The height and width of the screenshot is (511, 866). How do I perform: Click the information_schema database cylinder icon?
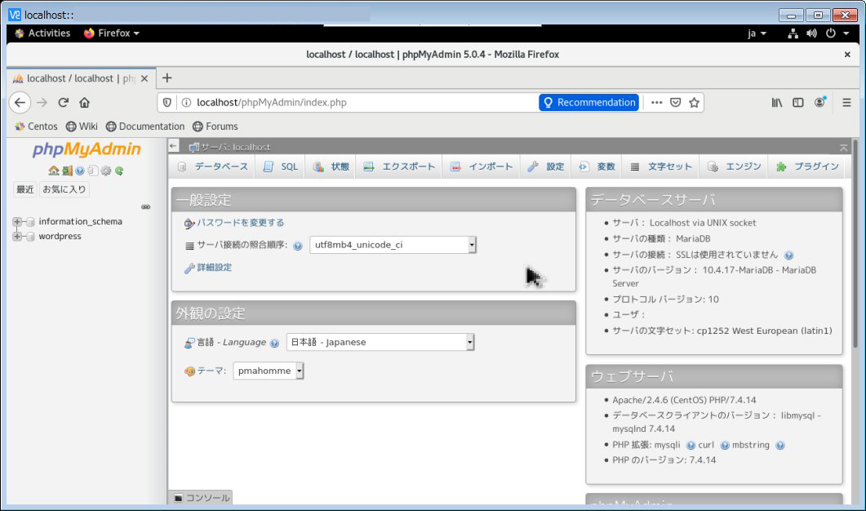[30, 221]
